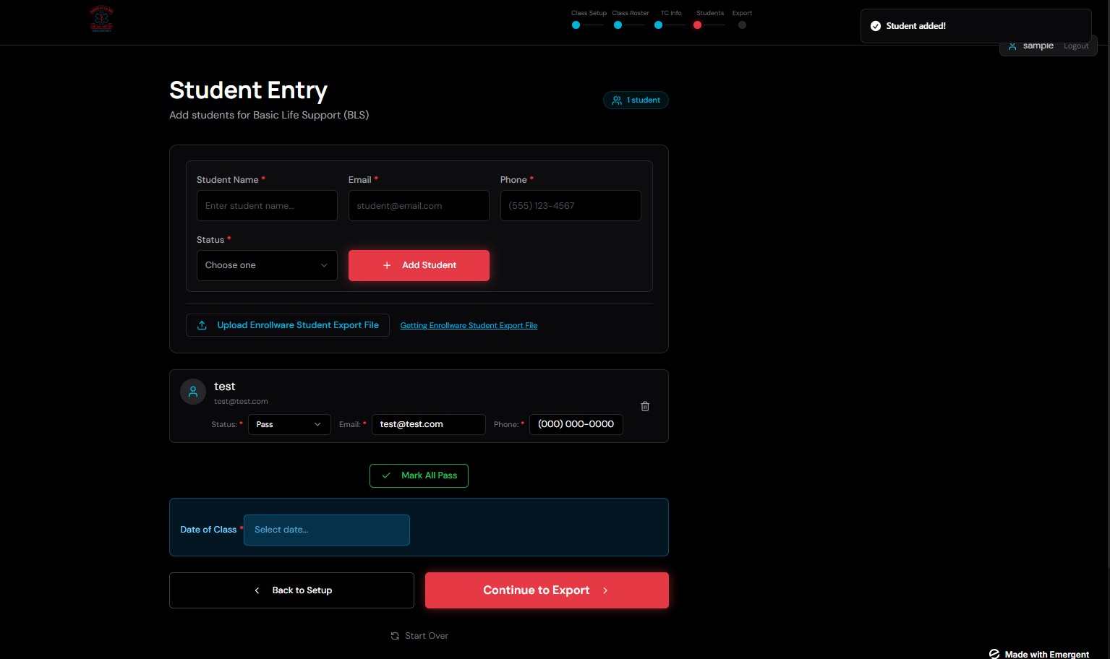The height and width of the screenshot is (659, 1110).
Task: Click the organization logo in the header
Action: (101, 20)
